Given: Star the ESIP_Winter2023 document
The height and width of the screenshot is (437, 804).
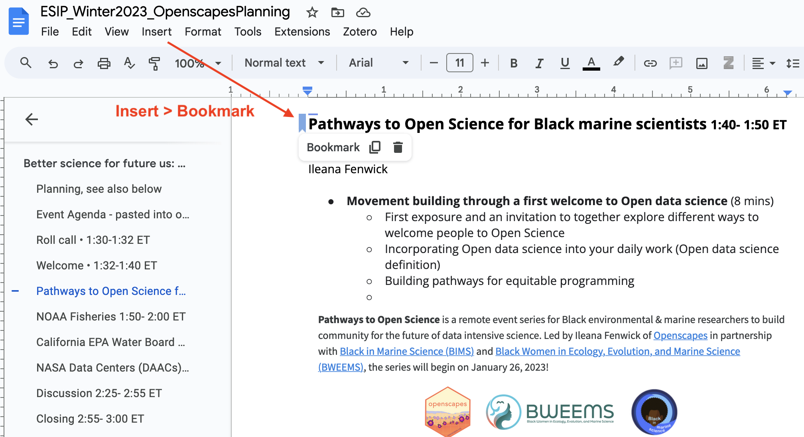Looking at the screenshot, I should coord(312,12).
